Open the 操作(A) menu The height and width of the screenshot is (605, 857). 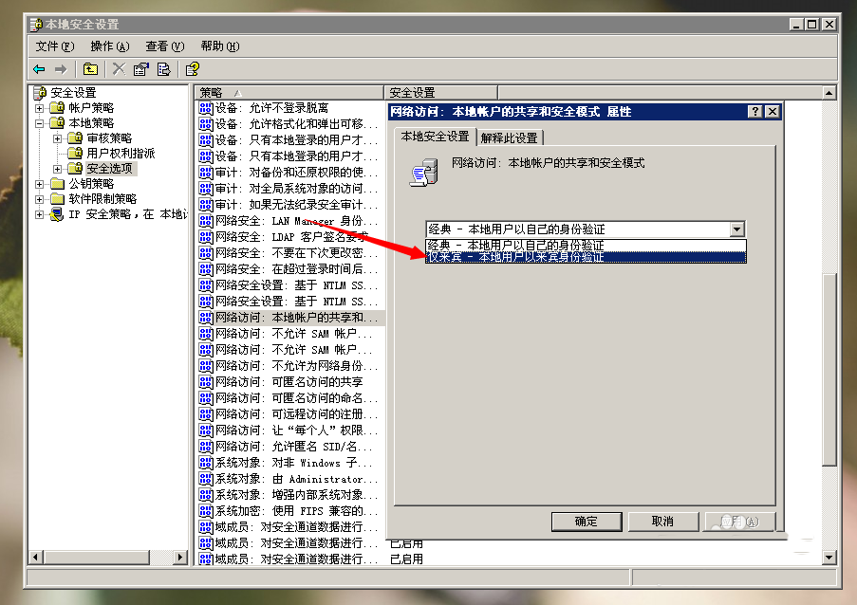click(110, 46)
